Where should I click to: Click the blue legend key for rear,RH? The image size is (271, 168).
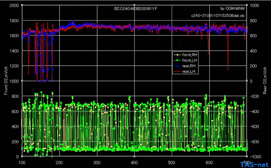pyautogui.click(x=177, y=66)
